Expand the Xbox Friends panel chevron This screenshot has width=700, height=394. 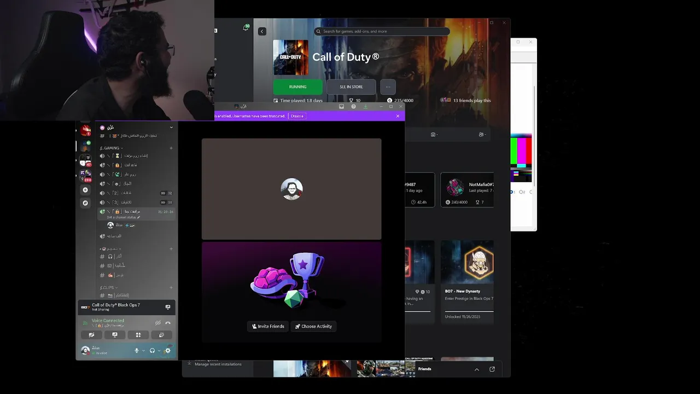477,369
